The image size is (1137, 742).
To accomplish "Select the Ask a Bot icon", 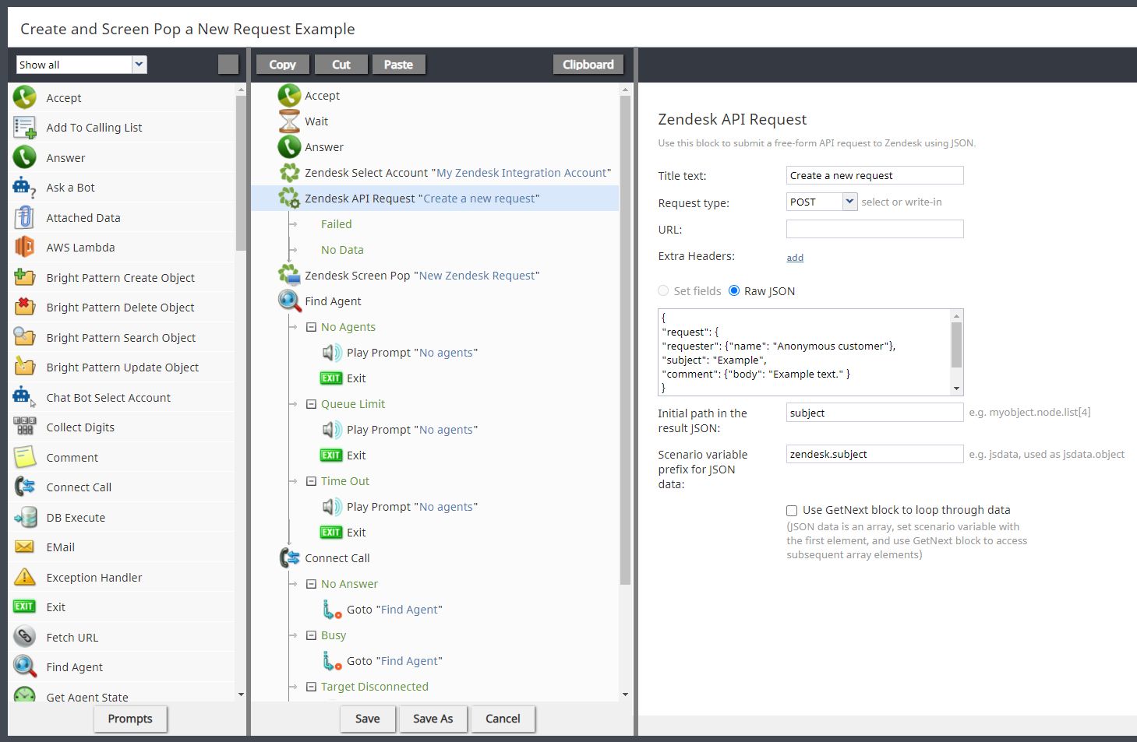I will pos(24,188).
